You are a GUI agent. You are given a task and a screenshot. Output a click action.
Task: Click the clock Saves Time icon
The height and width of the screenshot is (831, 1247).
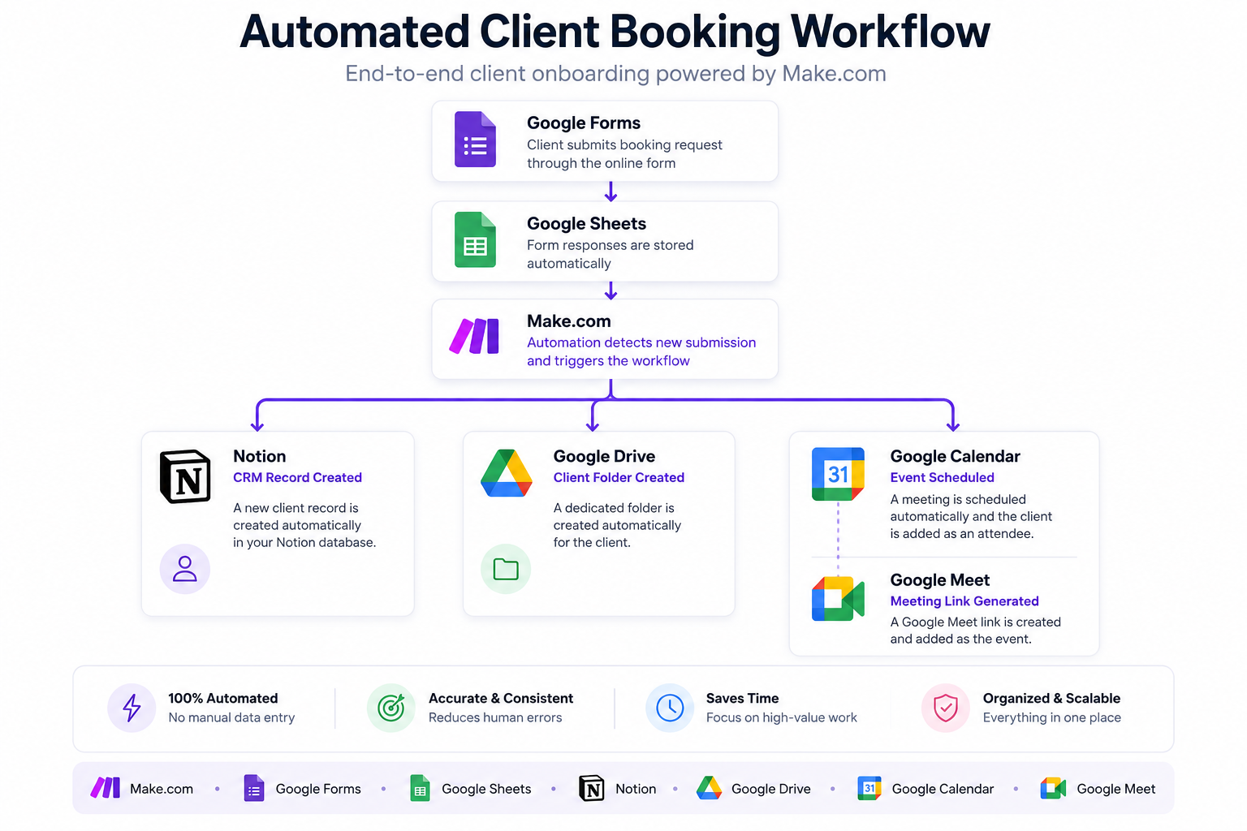point(670,708)
